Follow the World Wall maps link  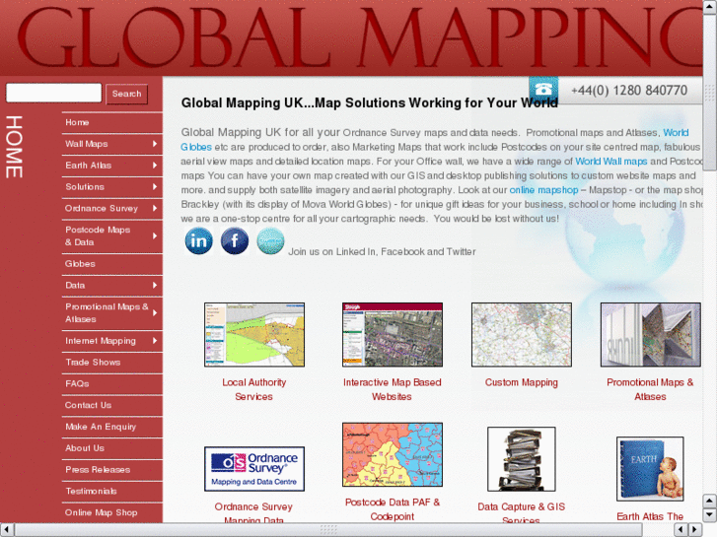[610, 162]
